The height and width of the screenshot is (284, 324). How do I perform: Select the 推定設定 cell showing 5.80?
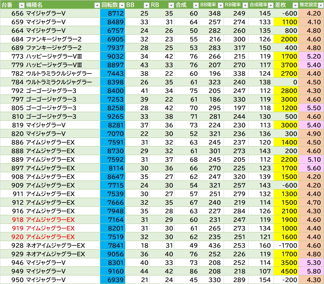(x=311, y=271)
